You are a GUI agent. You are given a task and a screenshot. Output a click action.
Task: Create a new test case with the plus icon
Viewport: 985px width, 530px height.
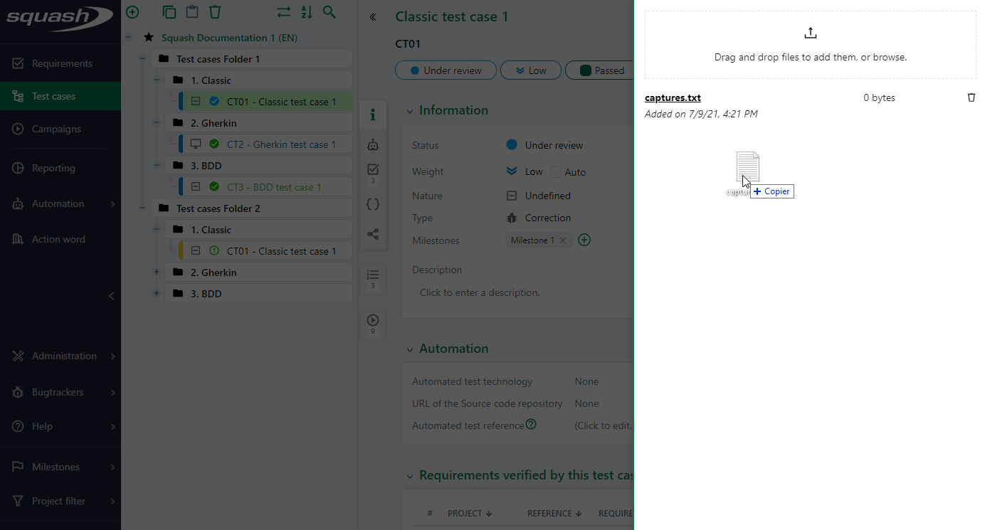[132, 12]
